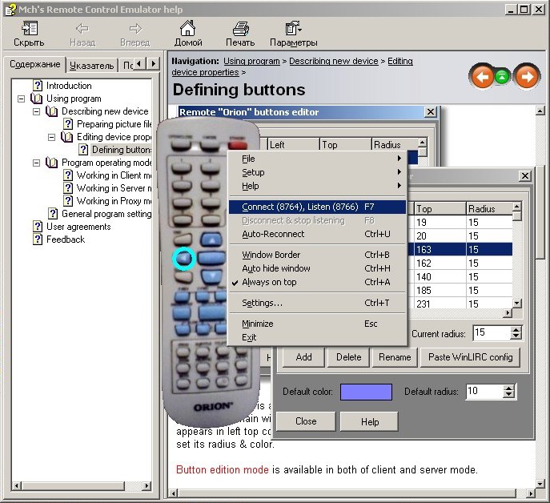The height and width of the screenshot is (503, 550).
Task: Choose Connect (8764), Listen (8766) menu item
Action: (318, 207)
